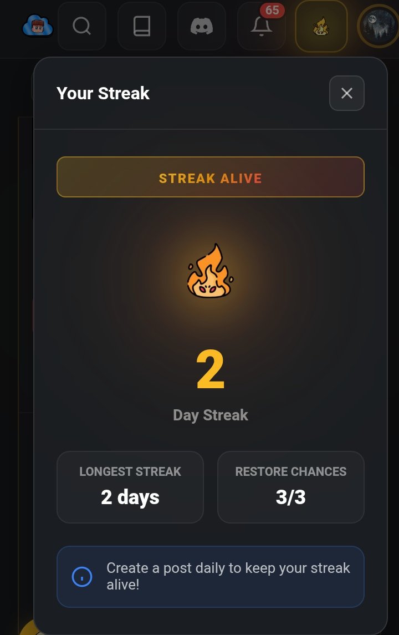This screenshot has height=635, width=399.
Task: Click the STREAK ALIVE banner
Action: tap(211, 177)
